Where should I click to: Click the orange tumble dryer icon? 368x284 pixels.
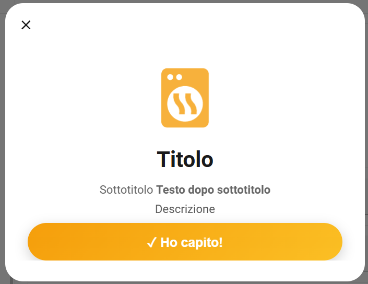click(185, 98)
